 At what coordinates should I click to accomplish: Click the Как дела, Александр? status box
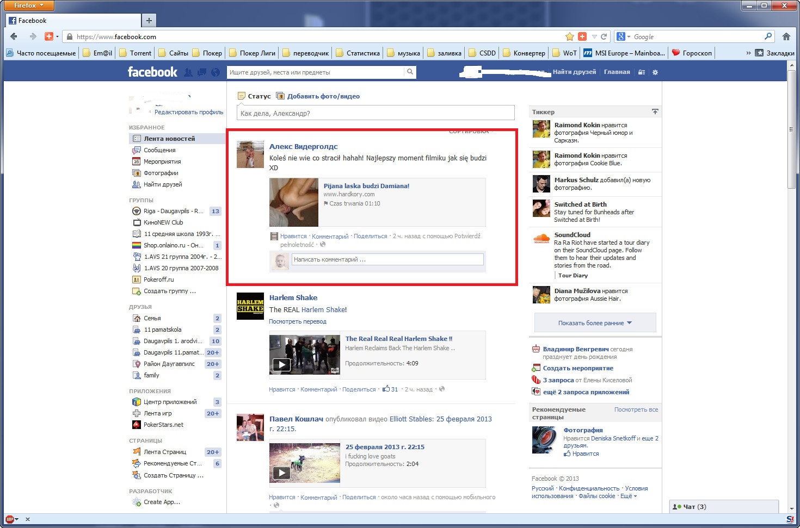pos(376,113)
